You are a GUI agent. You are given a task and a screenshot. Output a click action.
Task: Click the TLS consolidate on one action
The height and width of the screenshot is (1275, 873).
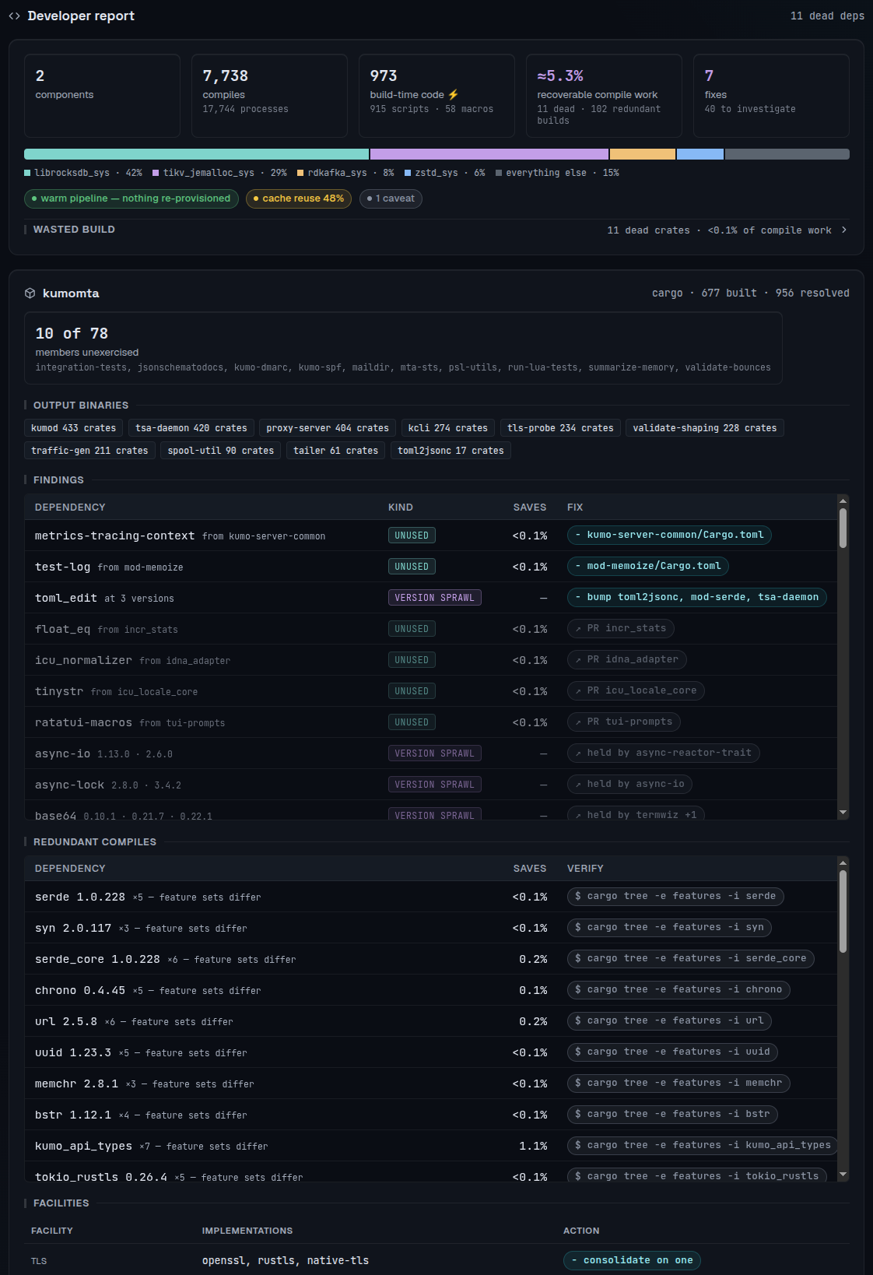click(x=632, y=1260)
